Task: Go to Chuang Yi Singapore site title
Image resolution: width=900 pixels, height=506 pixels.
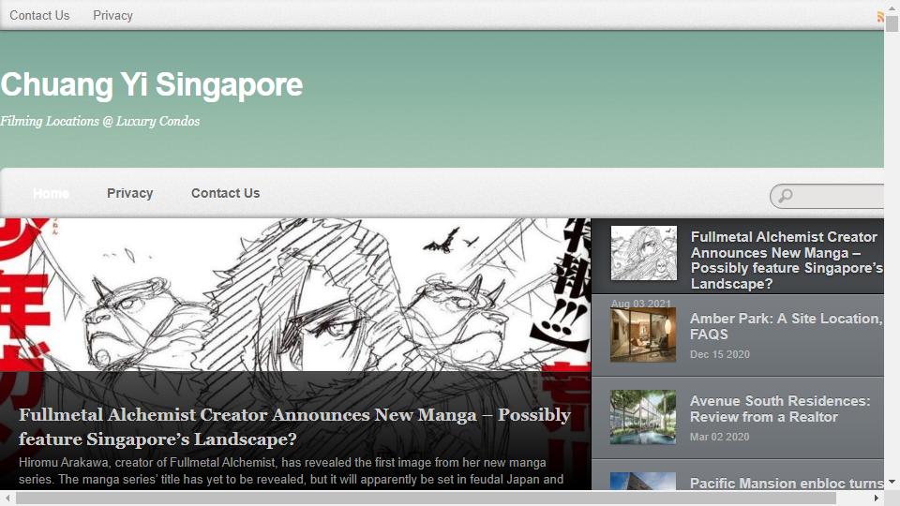Action: point(152,85)
